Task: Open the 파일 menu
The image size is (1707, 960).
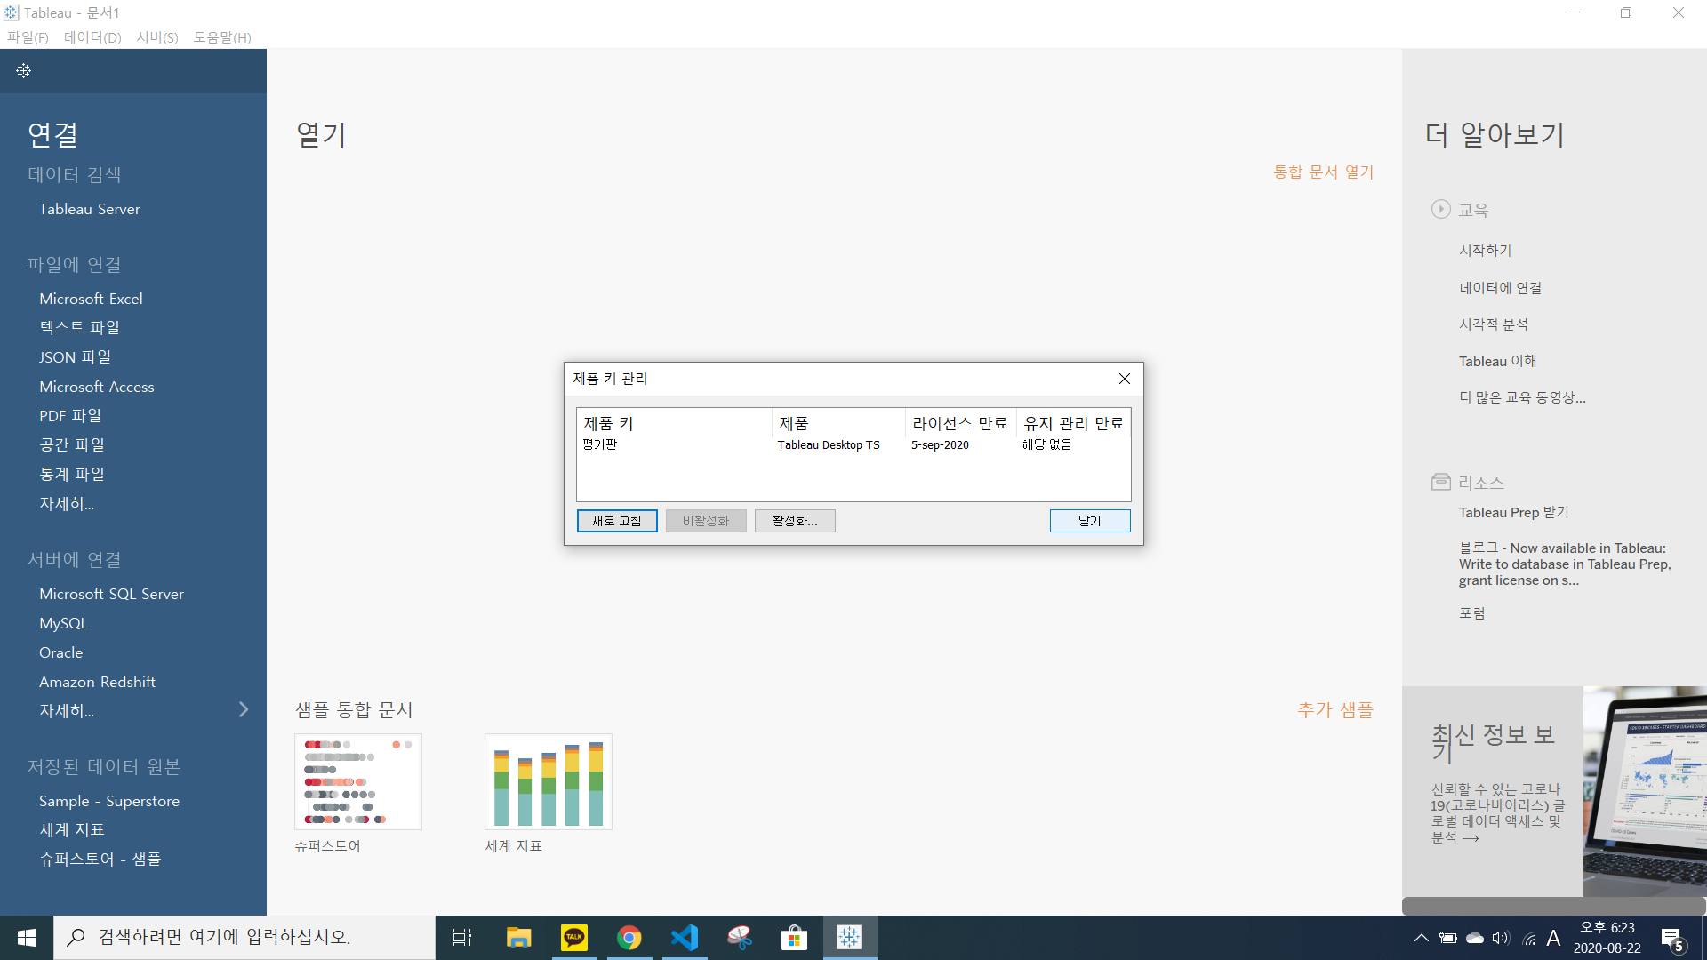Action: click(x=28, y=37)
